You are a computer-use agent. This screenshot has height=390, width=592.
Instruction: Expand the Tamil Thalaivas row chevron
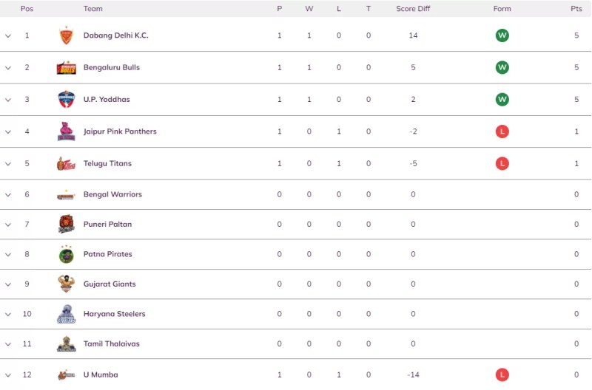(8, 344)
